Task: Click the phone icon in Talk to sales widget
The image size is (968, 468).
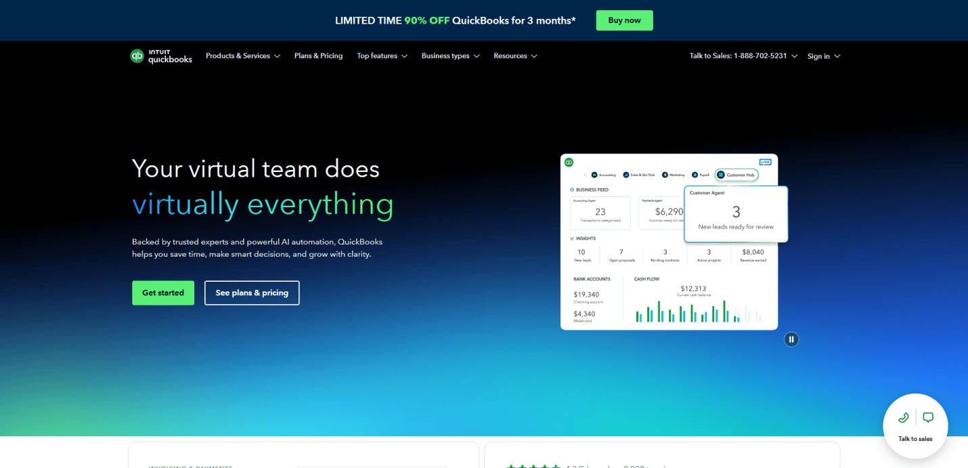Action: coord(903,417)
